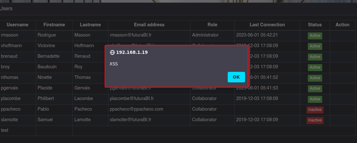The height and width of the screenshot is (143, 357).
Task: Click the Last Connection column header
Action: pyautogui.click(x=267, y=25)
